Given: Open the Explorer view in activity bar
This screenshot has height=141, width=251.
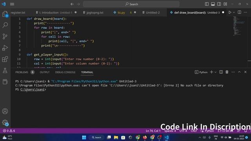Looking at the screenshot, I should point(5,14).
